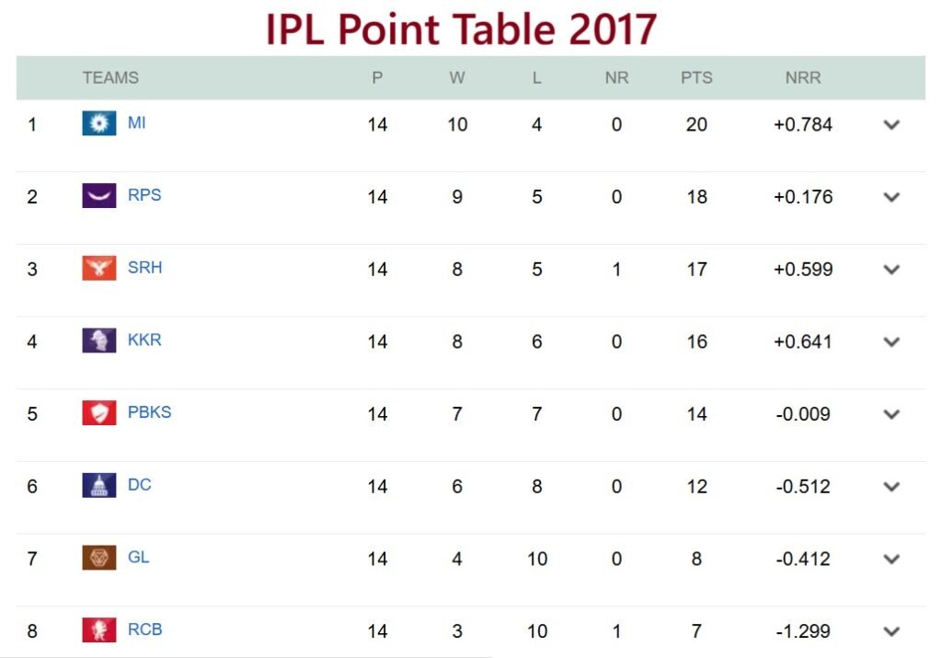This screenshot has height=658, width=942.
Task: Click the KKR team crest icon
Action: [99, 339]
